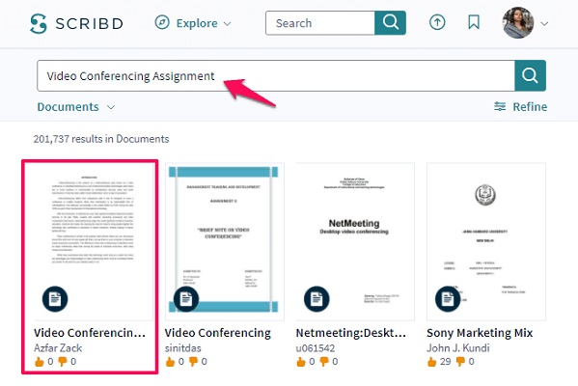Click document icon on Sony Marketing thumbnail
Image resolution: width=578 pixels, height=386 pixels.
448,298
